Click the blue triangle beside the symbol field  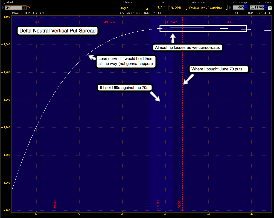pyautogui.click(x=3, y=8)
